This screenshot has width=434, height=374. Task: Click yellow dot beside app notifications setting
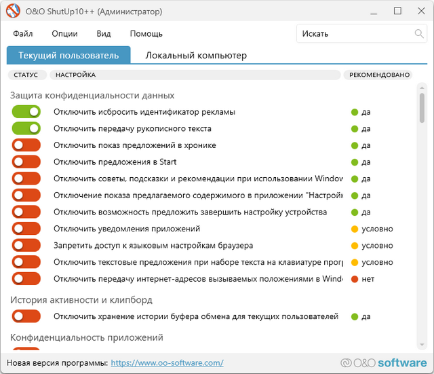tap(354, 229)
